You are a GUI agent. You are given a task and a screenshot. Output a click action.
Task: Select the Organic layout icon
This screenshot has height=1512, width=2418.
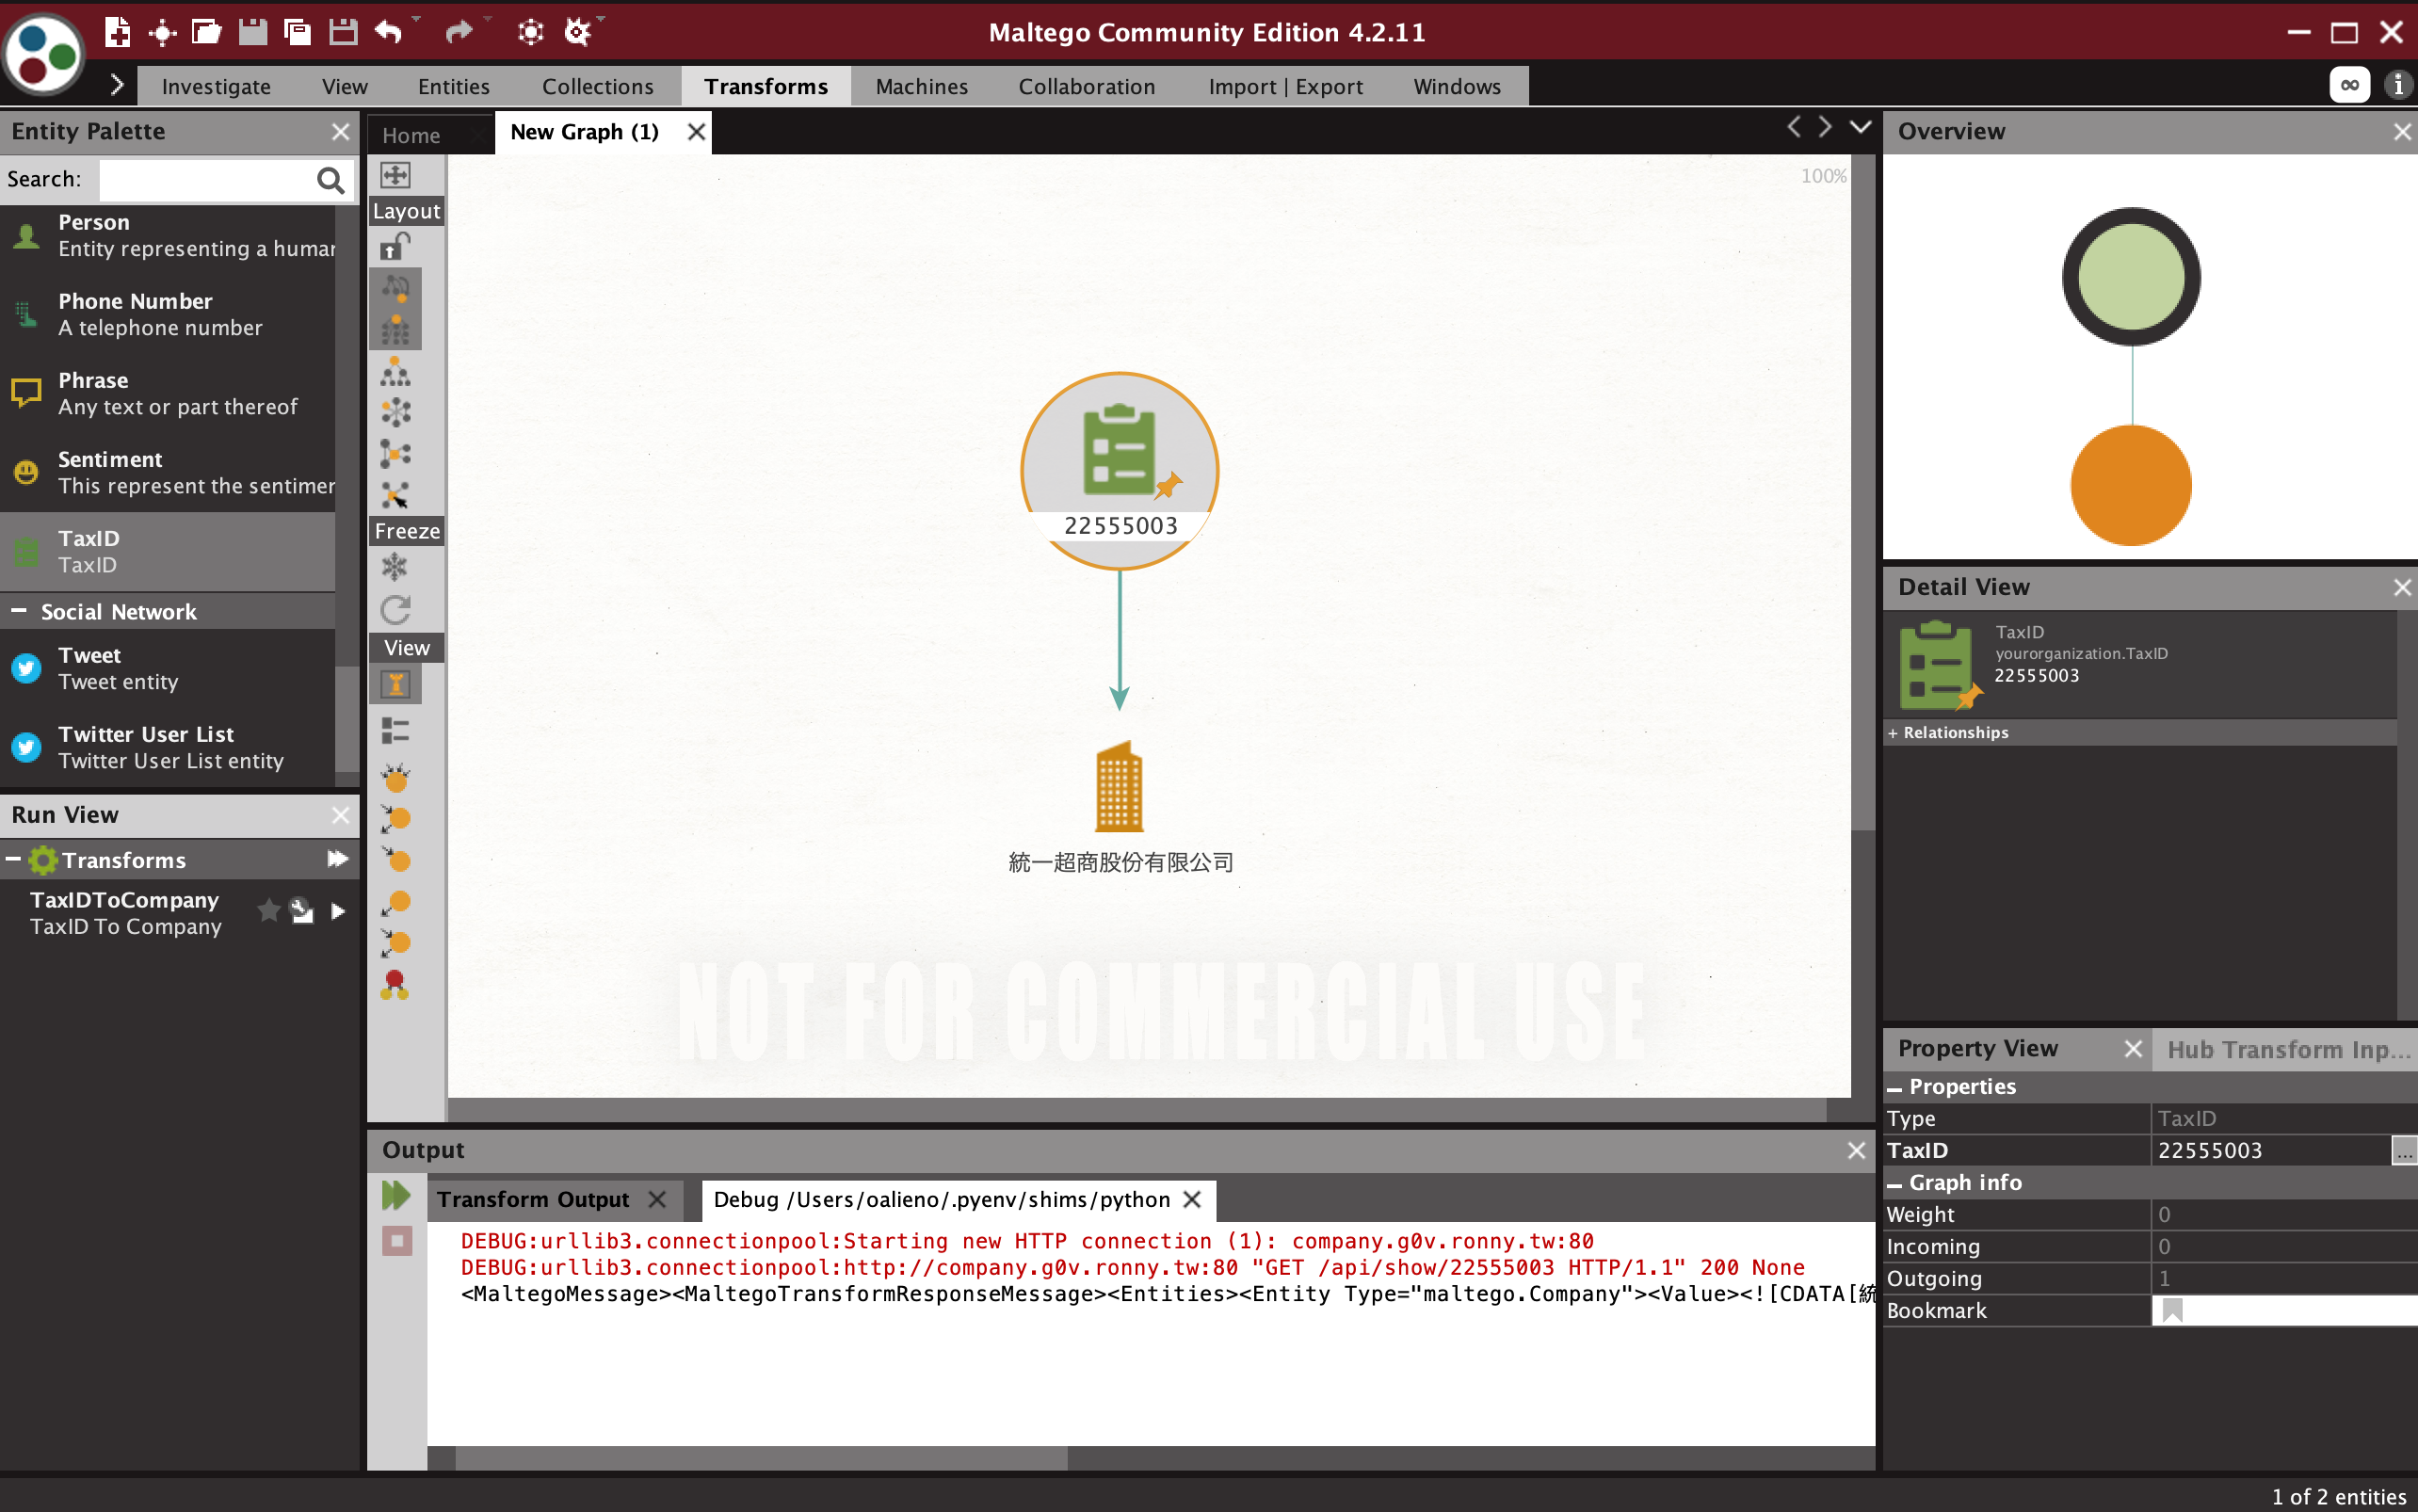pyautogui.click(x=395, y=453)
